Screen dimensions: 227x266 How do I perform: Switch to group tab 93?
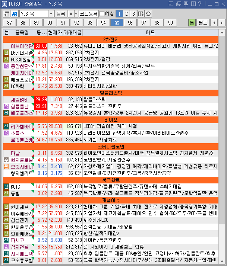coord(90,23)
